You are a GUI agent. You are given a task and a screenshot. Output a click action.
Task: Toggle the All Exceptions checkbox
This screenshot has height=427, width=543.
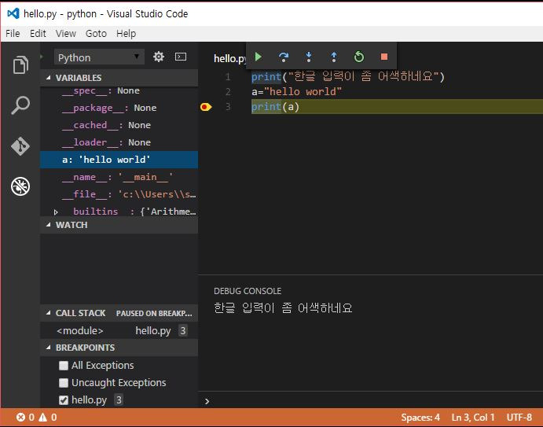point(64,366)
